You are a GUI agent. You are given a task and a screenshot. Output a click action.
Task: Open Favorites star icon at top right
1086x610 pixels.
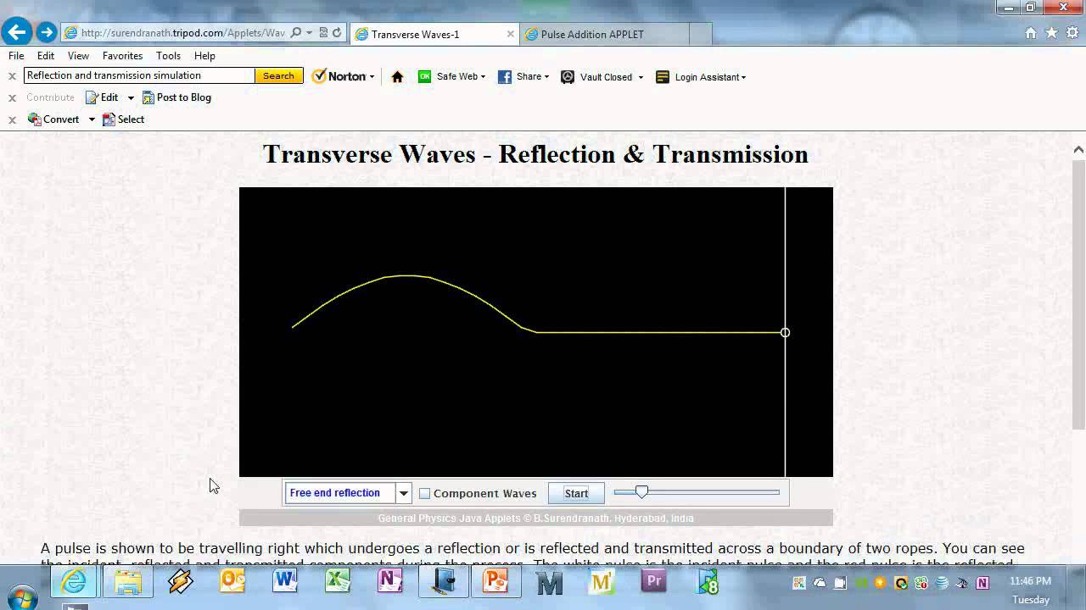1051,33
